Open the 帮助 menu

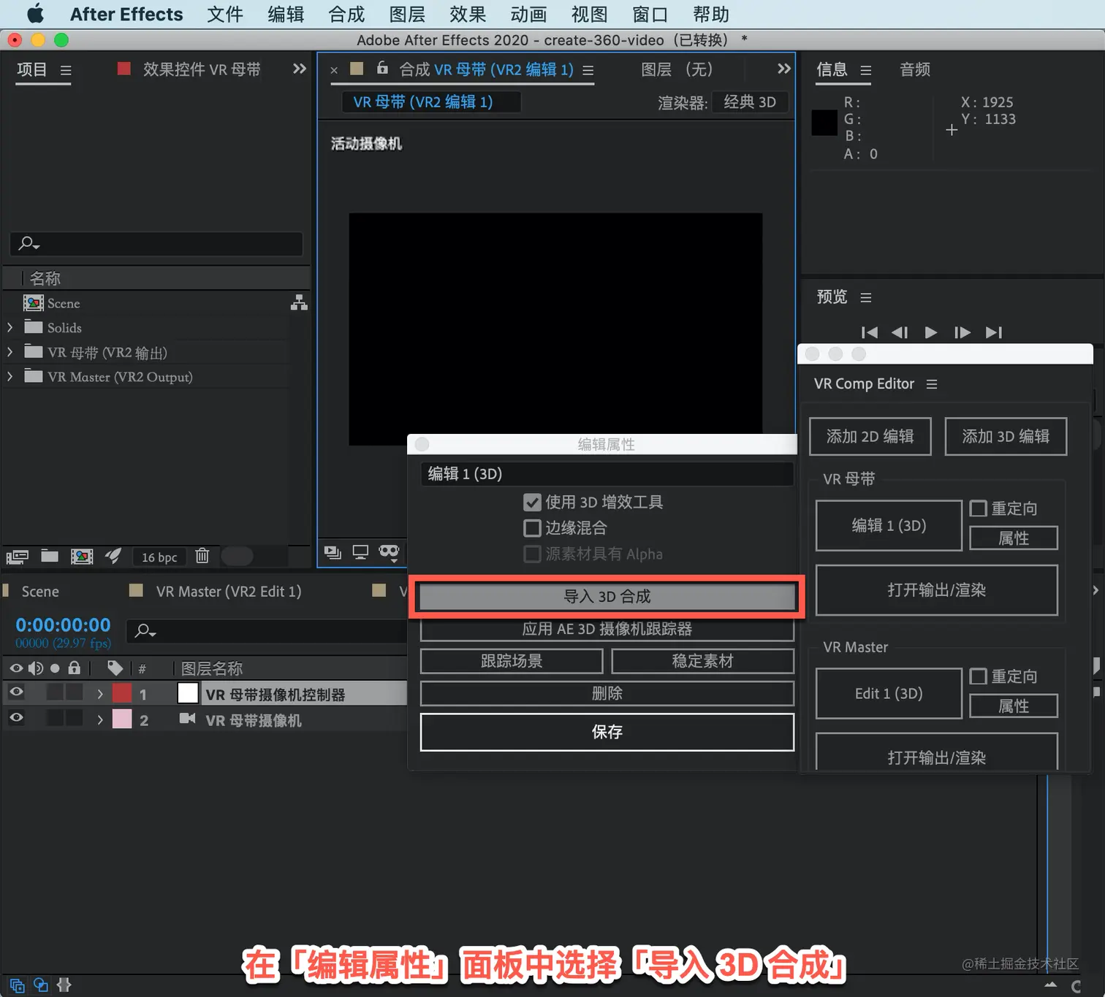tap(710, 14)
